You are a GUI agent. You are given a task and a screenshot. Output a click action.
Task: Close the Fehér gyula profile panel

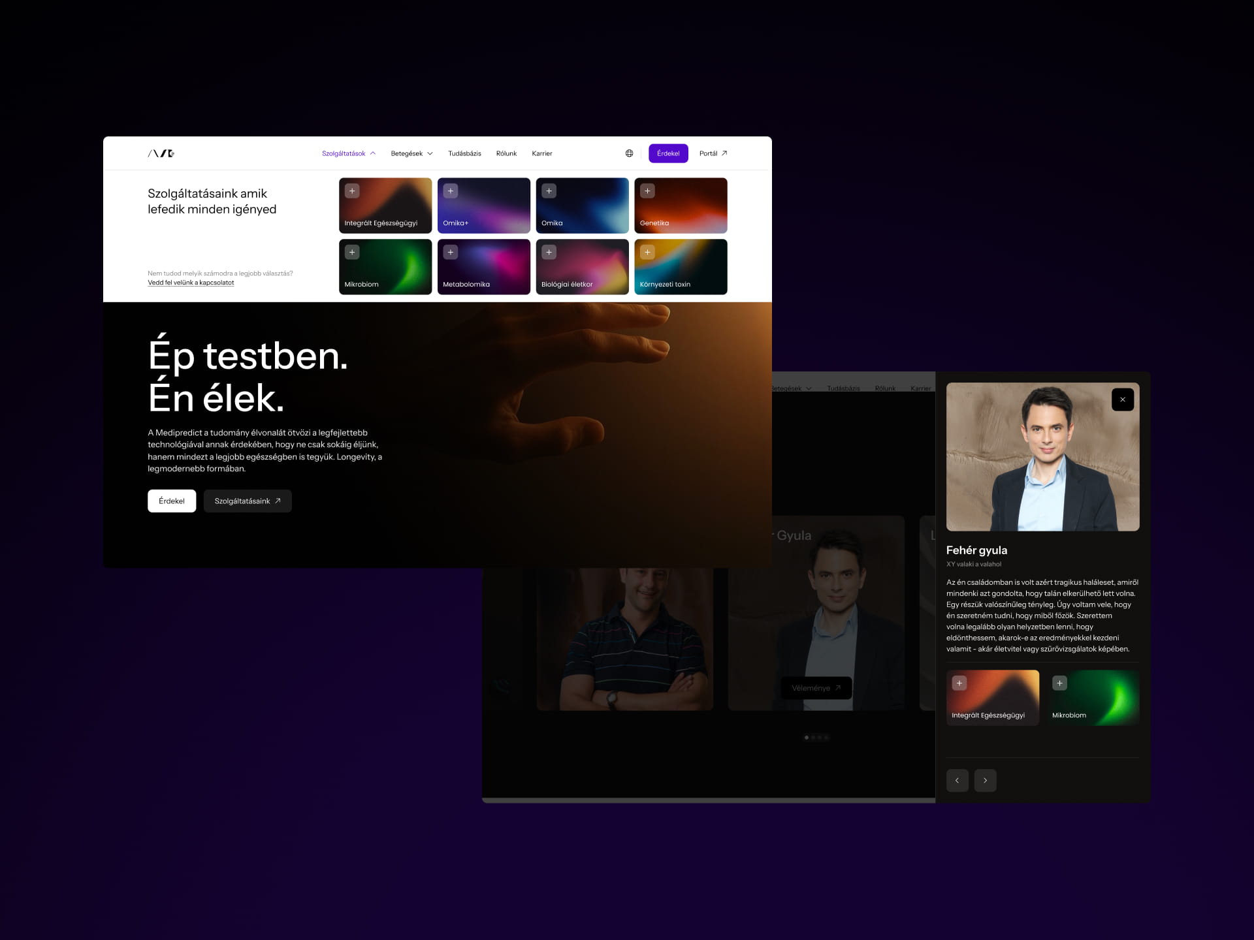(x=1122, y=399)
